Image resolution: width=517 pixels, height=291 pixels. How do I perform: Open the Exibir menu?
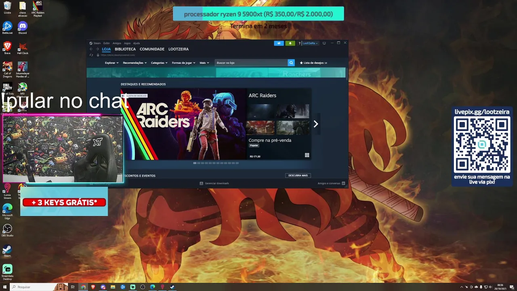click(x=106, y=43)
